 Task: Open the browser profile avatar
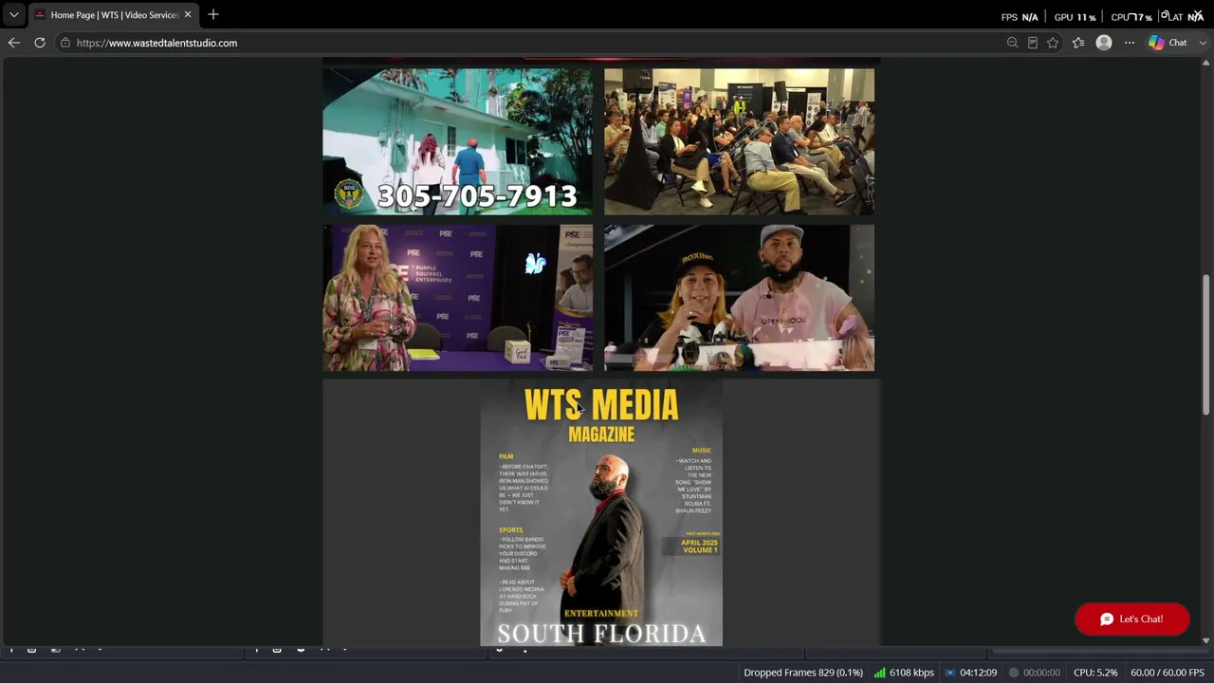click(x=1104, y=43)
